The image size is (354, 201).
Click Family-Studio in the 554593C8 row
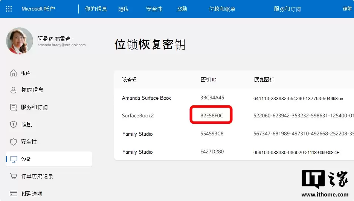137,134
